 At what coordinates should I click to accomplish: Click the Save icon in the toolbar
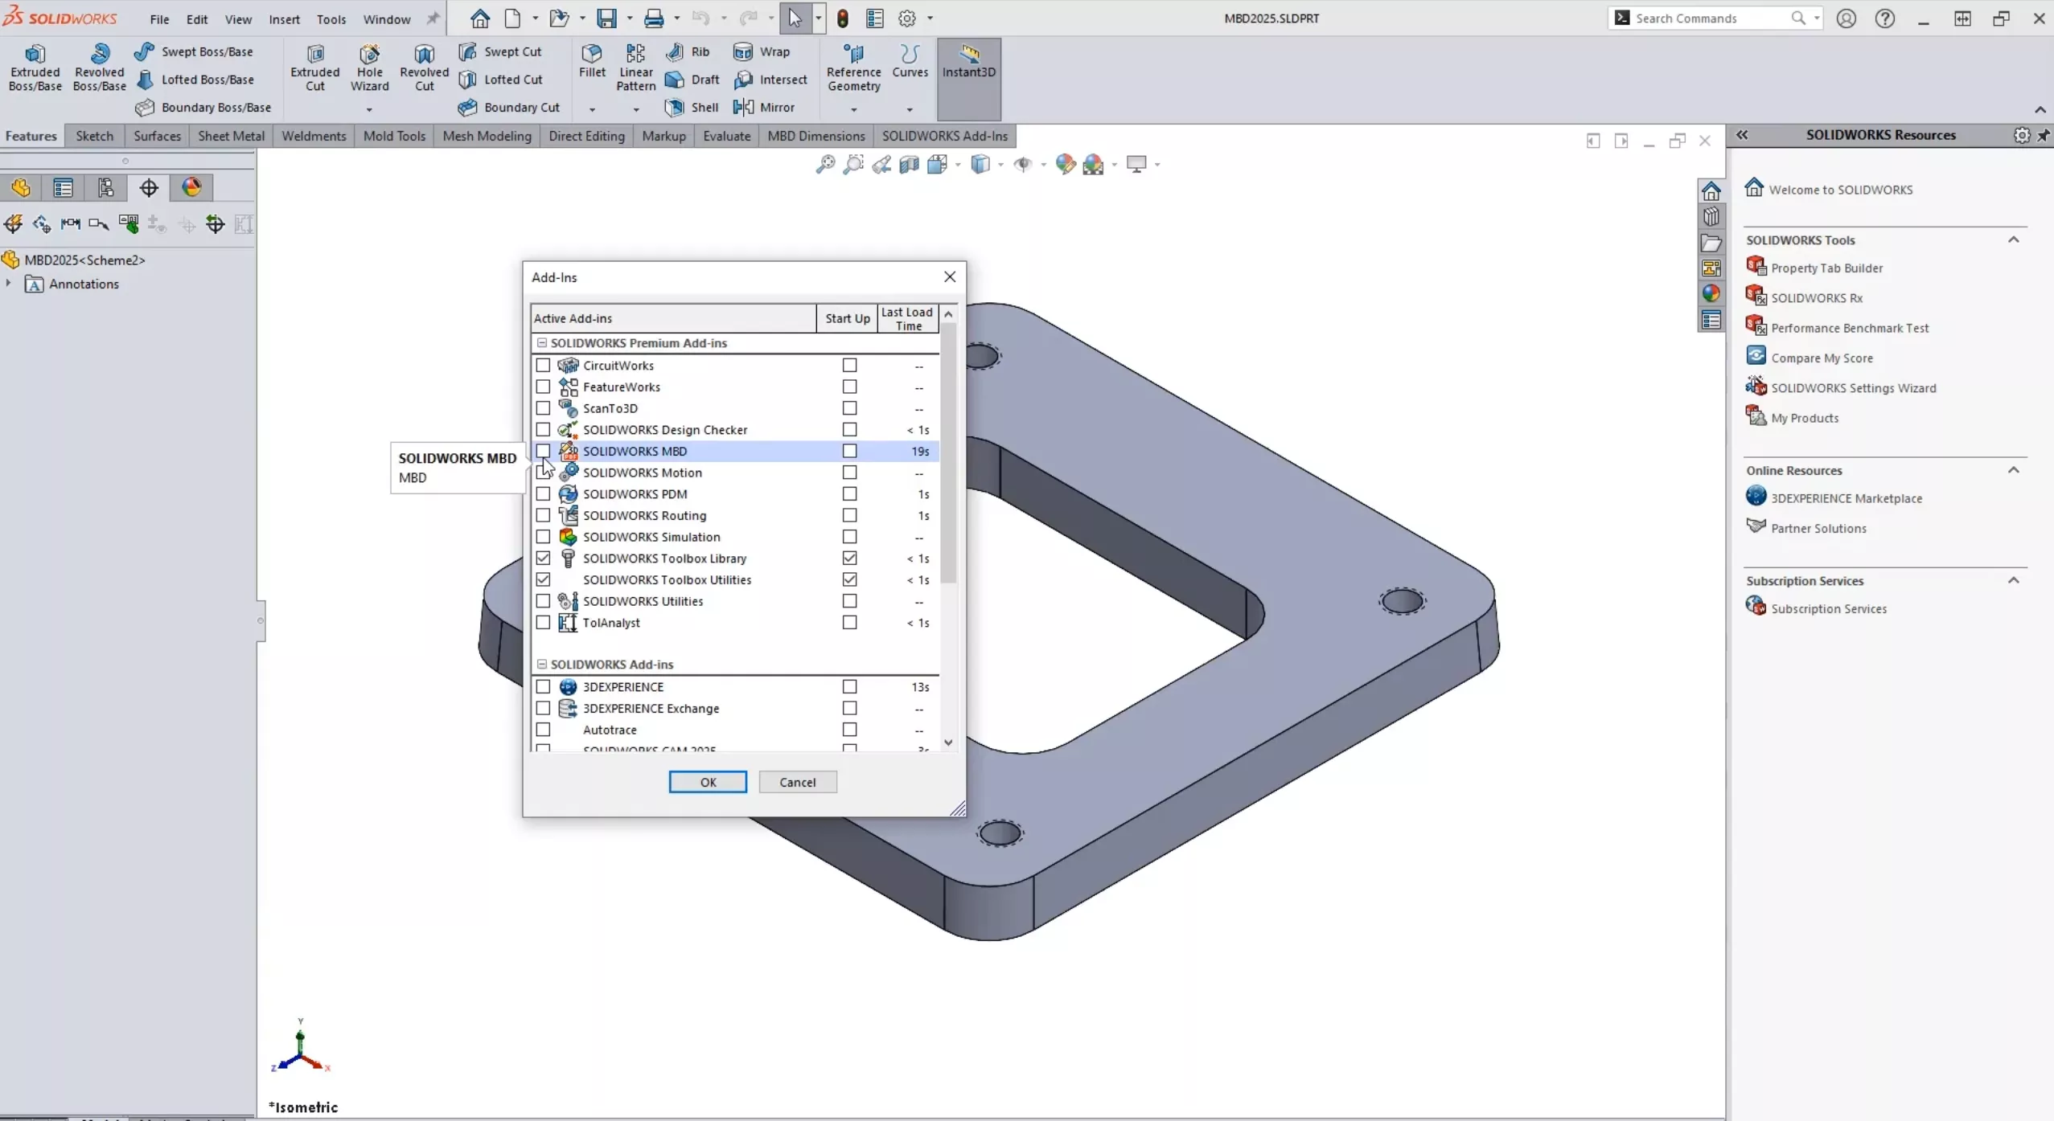coord(606,18)
